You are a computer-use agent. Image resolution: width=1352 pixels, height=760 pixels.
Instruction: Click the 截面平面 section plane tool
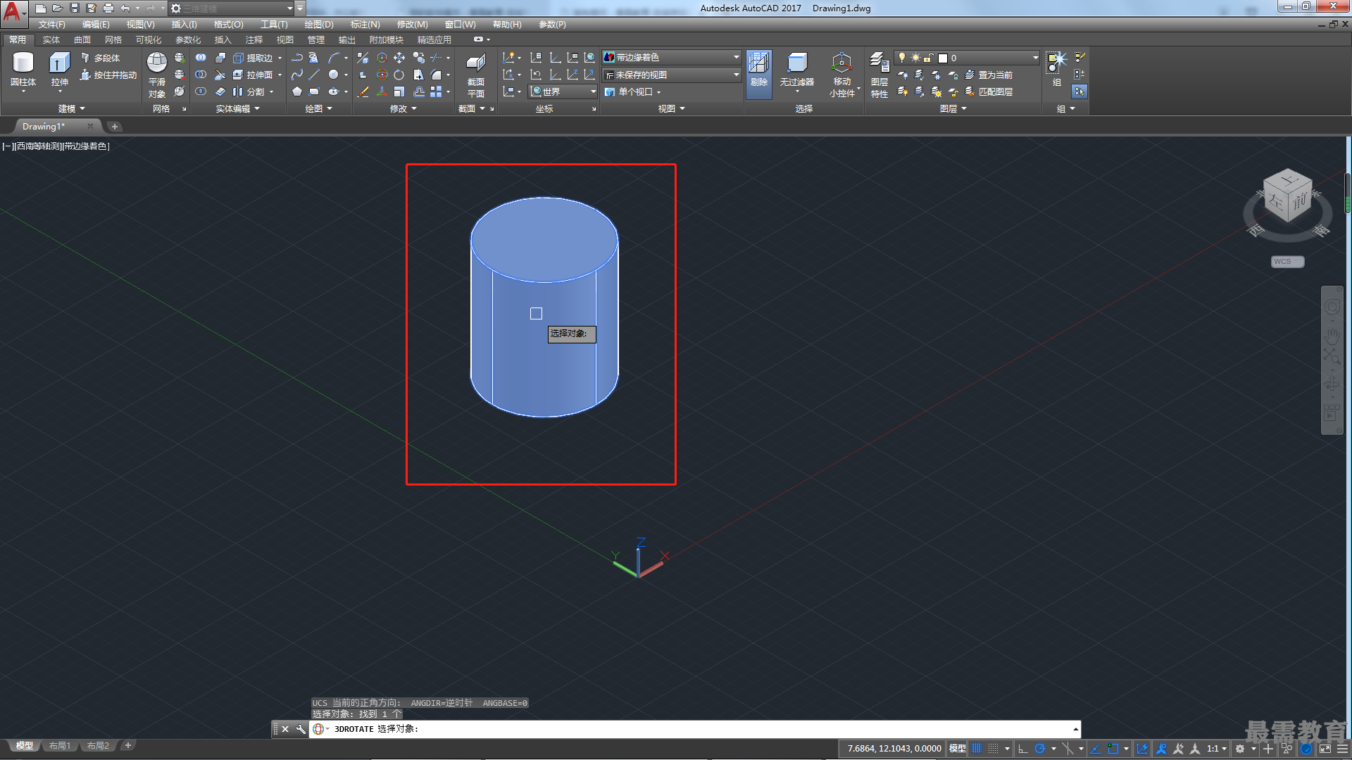click(476, 75)
